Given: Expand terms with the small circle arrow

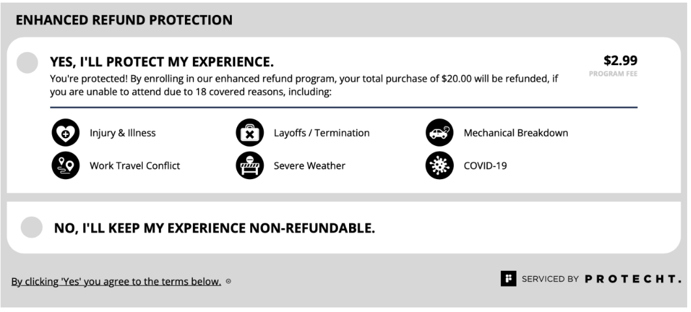Looking at the screenshot, I should click(229, 281).
